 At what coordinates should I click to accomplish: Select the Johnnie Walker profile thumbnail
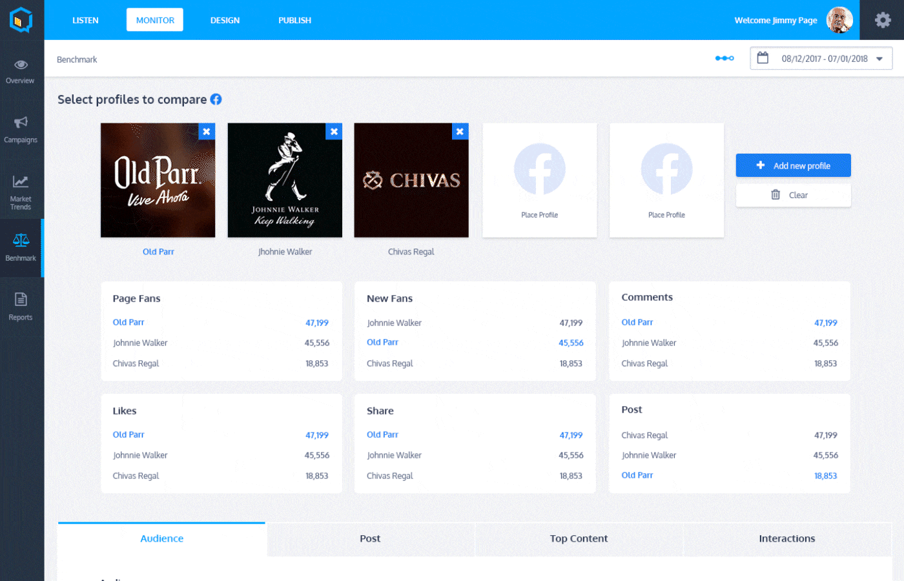pos(285,180)
